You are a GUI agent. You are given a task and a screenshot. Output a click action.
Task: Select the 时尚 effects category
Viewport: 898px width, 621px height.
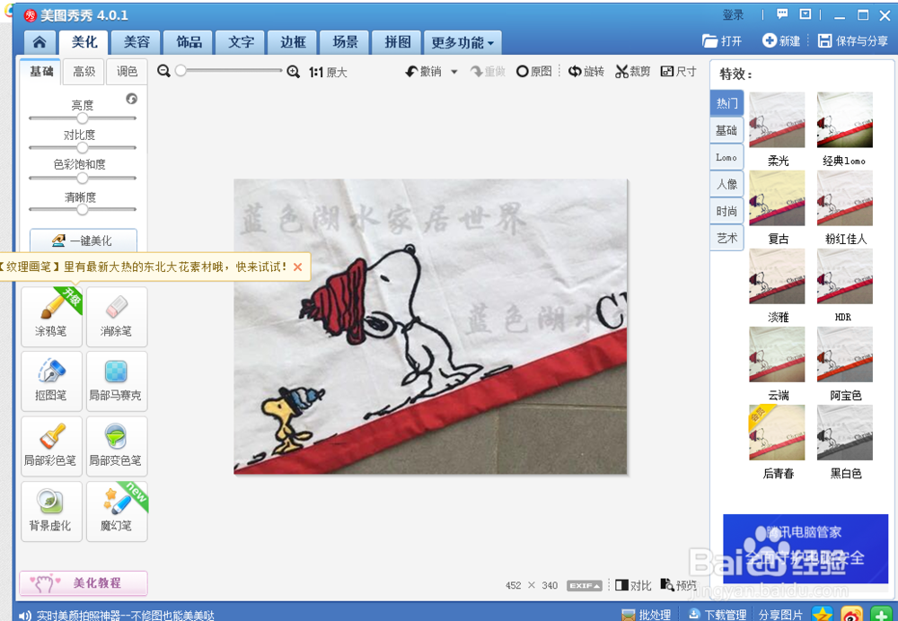pyautogui.click(x=726, y=211)
